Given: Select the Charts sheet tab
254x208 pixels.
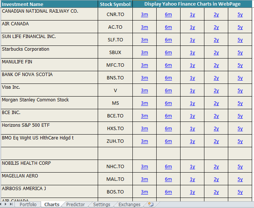Looking at the screenshot, I should pos(52,204).
